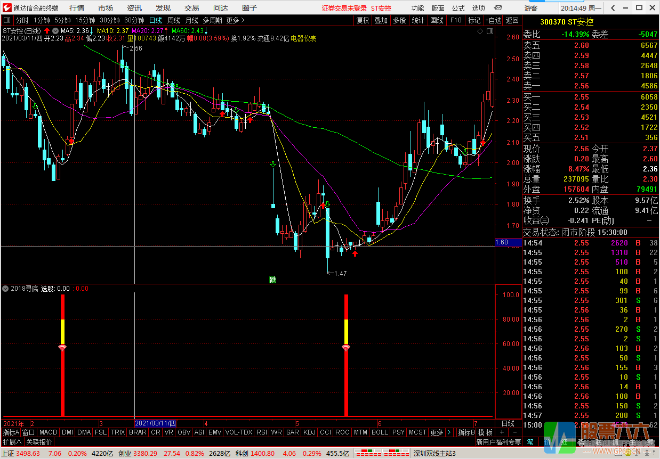Open the 指标A indicator selector

coord(11,432)
